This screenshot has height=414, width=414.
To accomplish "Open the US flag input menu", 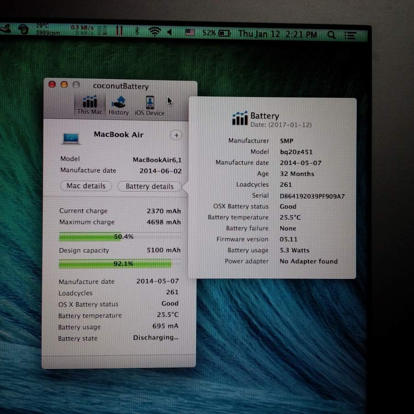I will click(190, 33).
